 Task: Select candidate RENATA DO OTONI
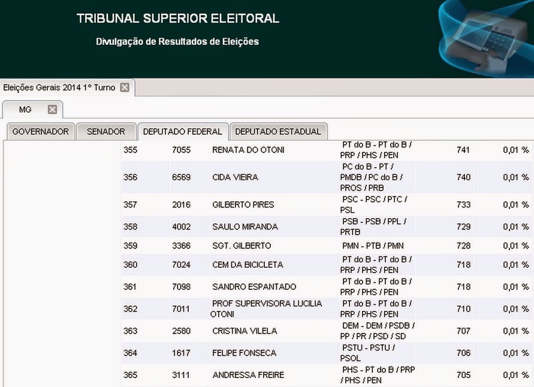click(248, 150)
